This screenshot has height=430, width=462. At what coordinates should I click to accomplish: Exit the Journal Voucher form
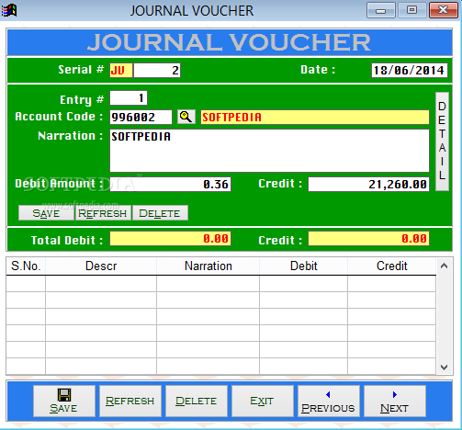pos(263,401)
